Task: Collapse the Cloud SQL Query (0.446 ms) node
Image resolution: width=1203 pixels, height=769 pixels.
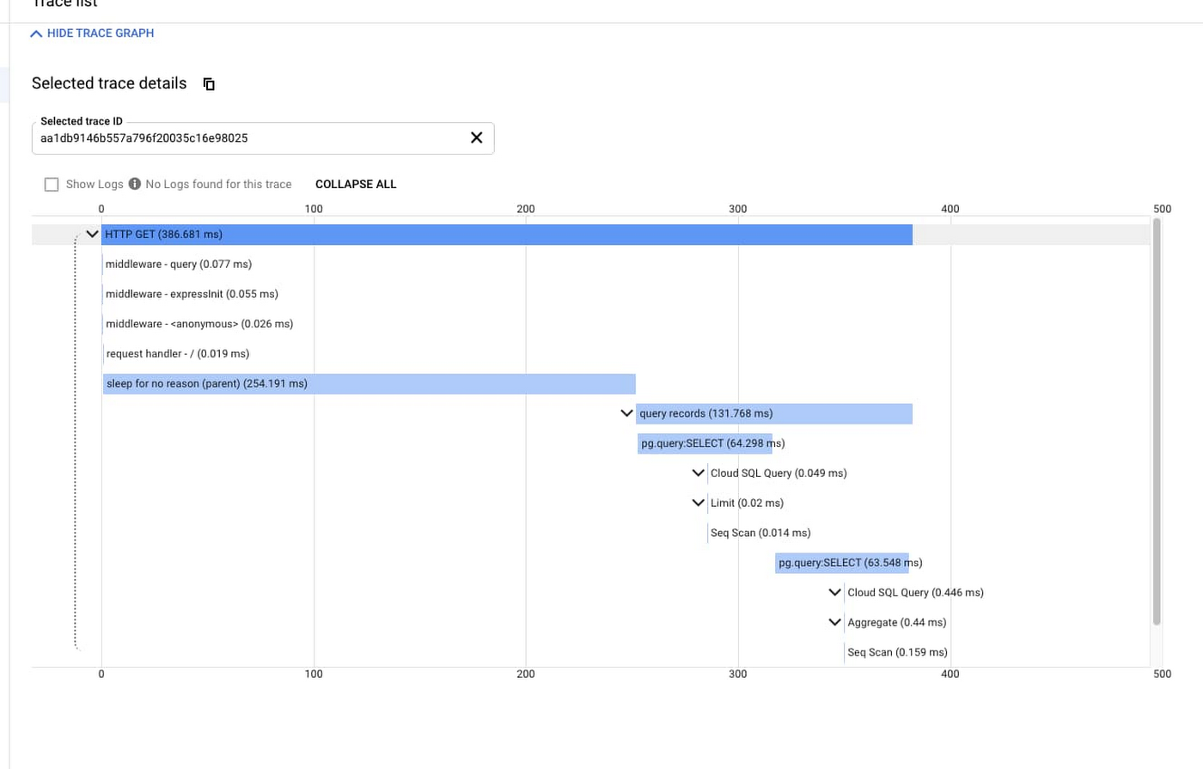Action: pyautogui.click(x=834, y=592)
